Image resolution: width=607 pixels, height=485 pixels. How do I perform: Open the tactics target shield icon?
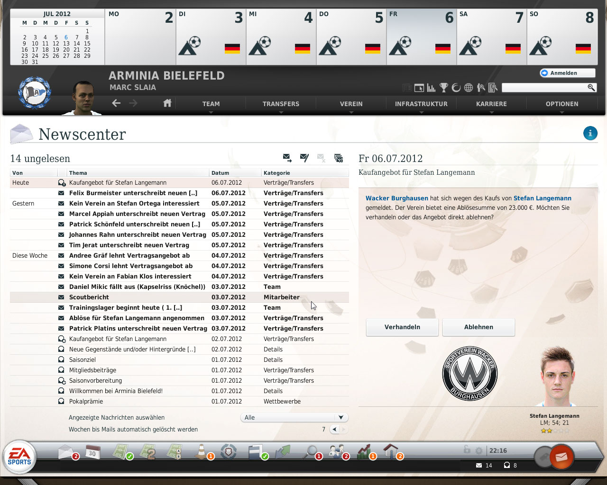229,451
